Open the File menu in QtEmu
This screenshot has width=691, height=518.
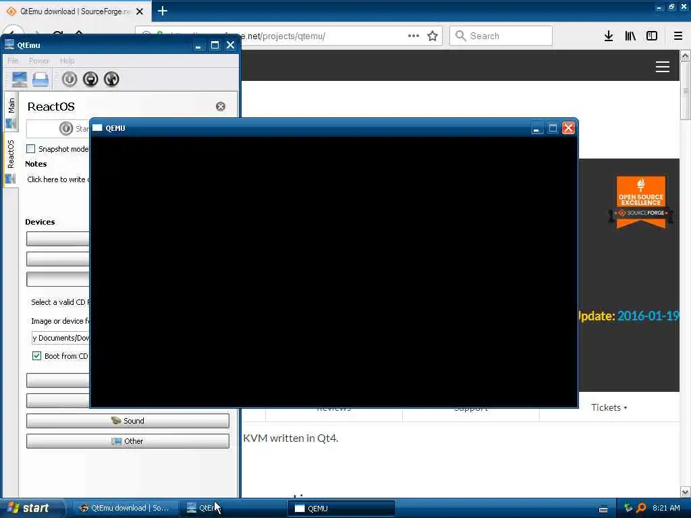pos(13,61)
